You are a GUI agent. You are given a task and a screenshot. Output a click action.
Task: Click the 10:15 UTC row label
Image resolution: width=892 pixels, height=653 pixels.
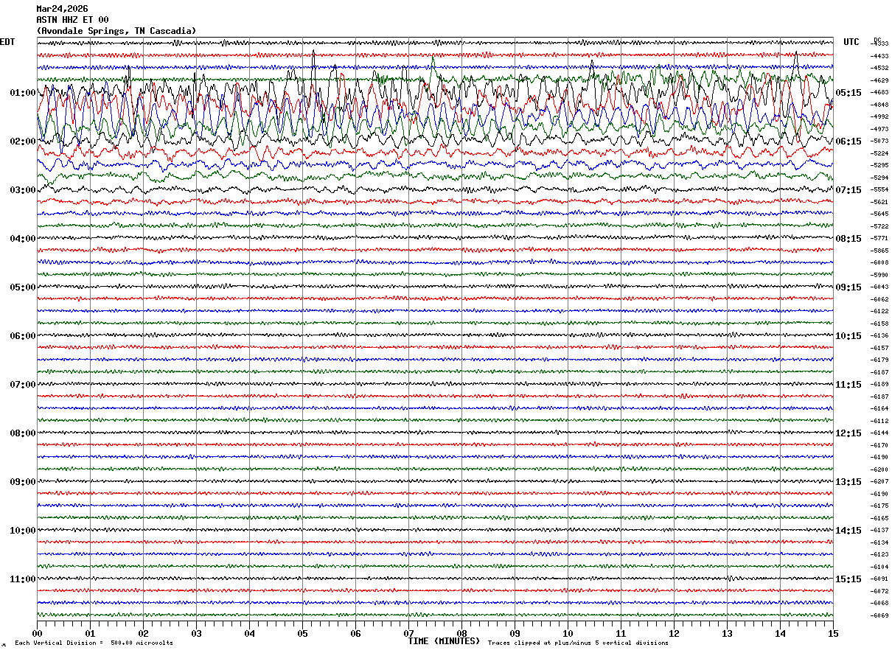pos(849,336)
